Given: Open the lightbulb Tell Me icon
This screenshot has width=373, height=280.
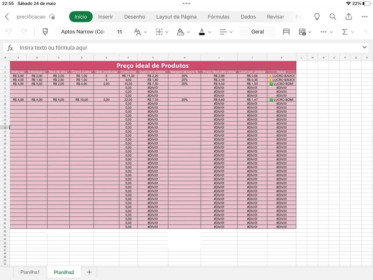Looking at the screenshot, I should coord(317,17).
